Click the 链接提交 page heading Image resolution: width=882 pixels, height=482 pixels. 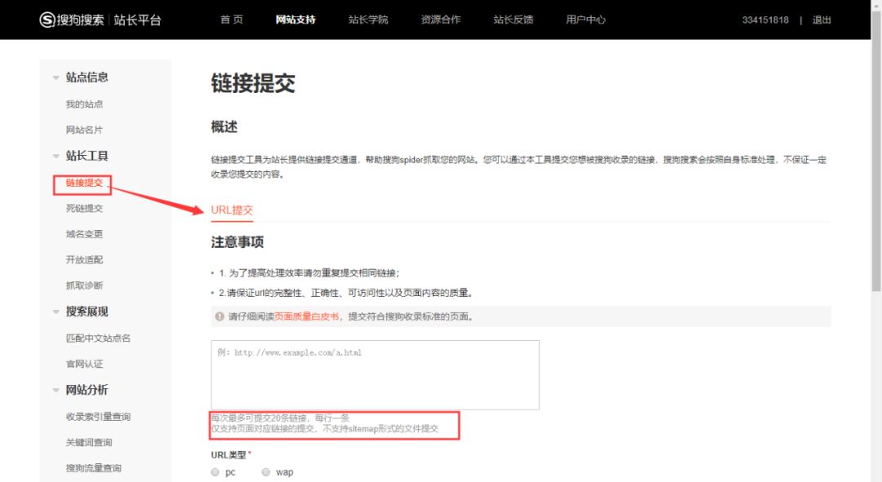[253, 83]
